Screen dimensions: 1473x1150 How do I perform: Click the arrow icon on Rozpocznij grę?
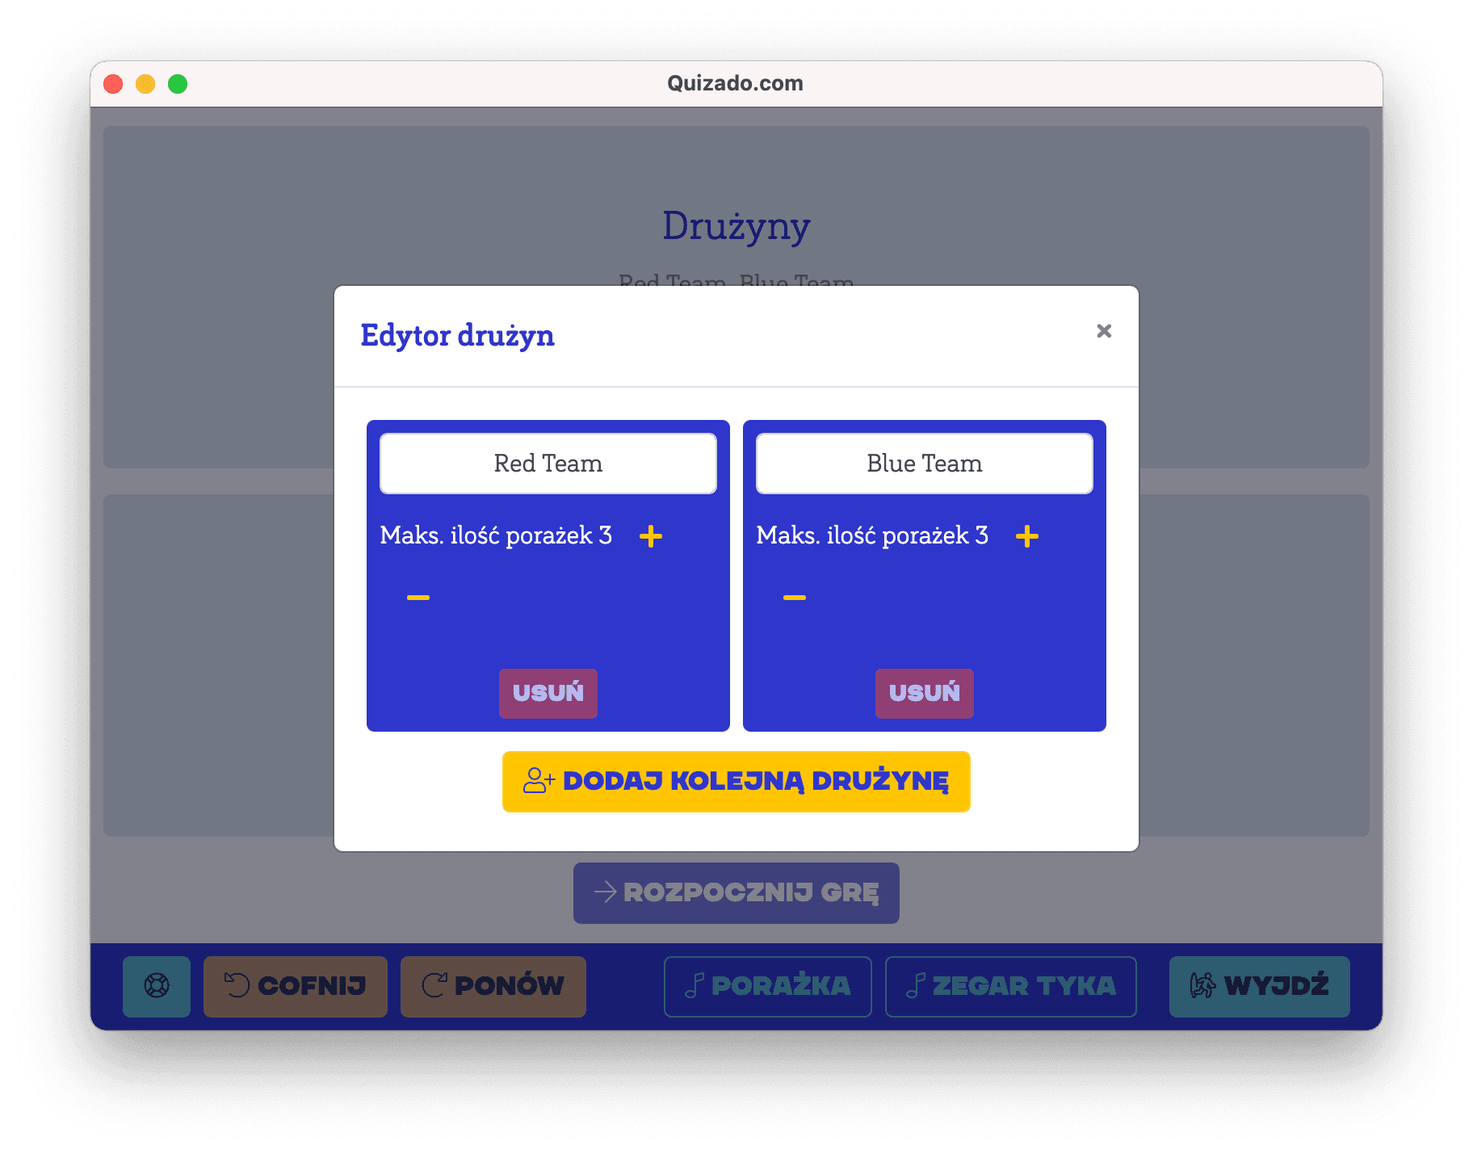[605, 892]
